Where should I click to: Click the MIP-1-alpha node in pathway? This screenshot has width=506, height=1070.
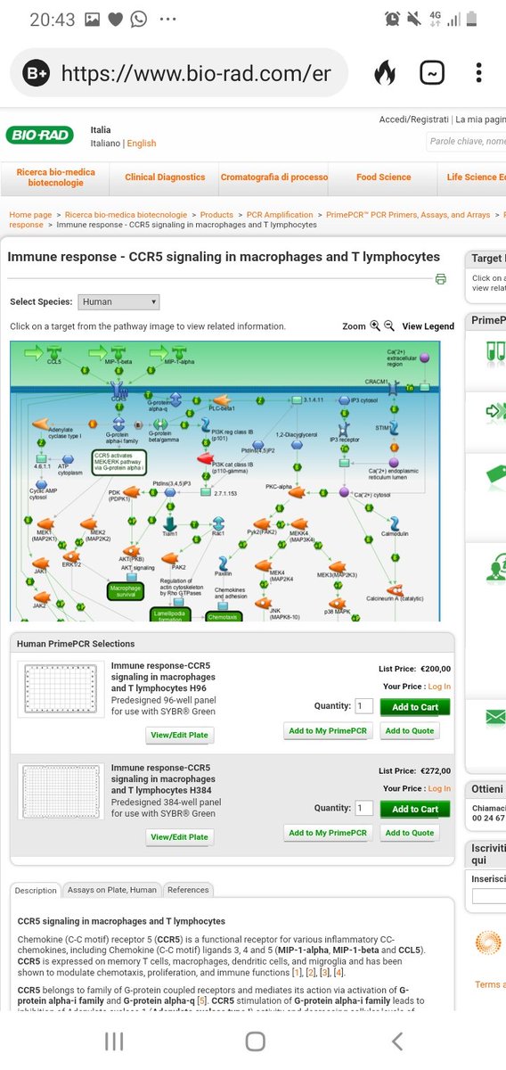[178, 355]
